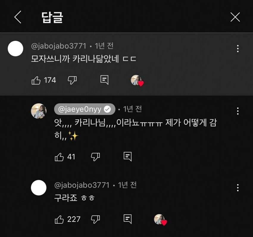Open jaeye0nyy's profile picture
Viewport: 253px width, 237px height.
click(39, 111)
